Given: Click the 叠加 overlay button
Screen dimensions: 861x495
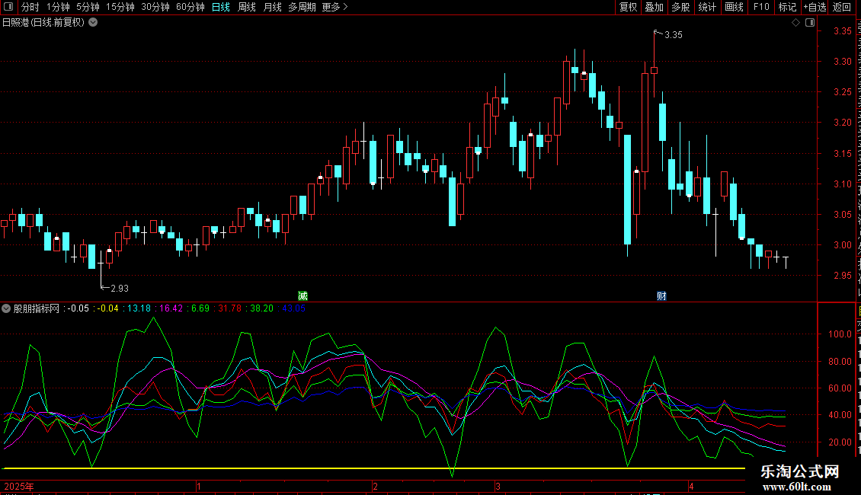Looking at the screenshot, I should pyautogui.click(x=655, y=7).
